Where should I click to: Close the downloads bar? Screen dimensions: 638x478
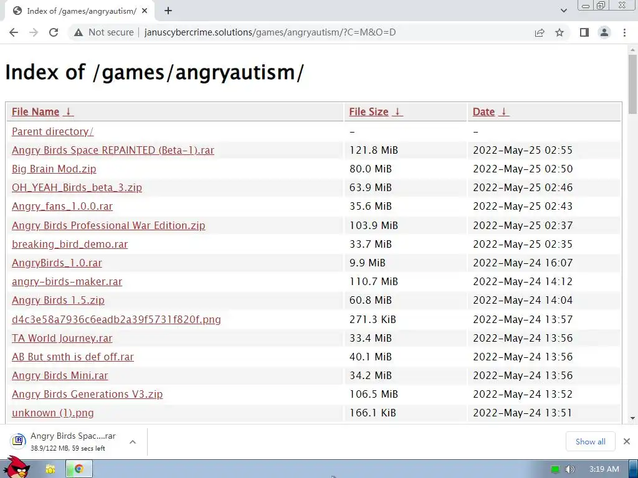click(x=627, y=441)
